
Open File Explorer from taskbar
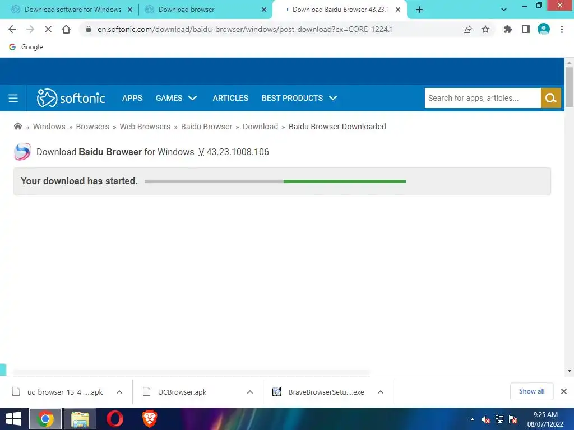click(80, 419)
